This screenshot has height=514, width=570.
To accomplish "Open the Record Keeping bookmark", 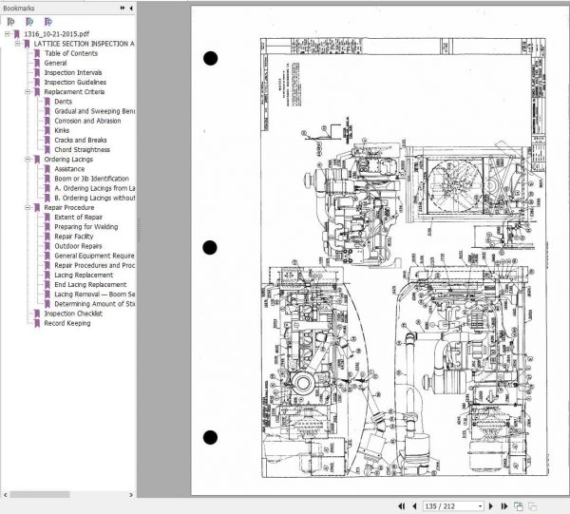I will point(67,323).
